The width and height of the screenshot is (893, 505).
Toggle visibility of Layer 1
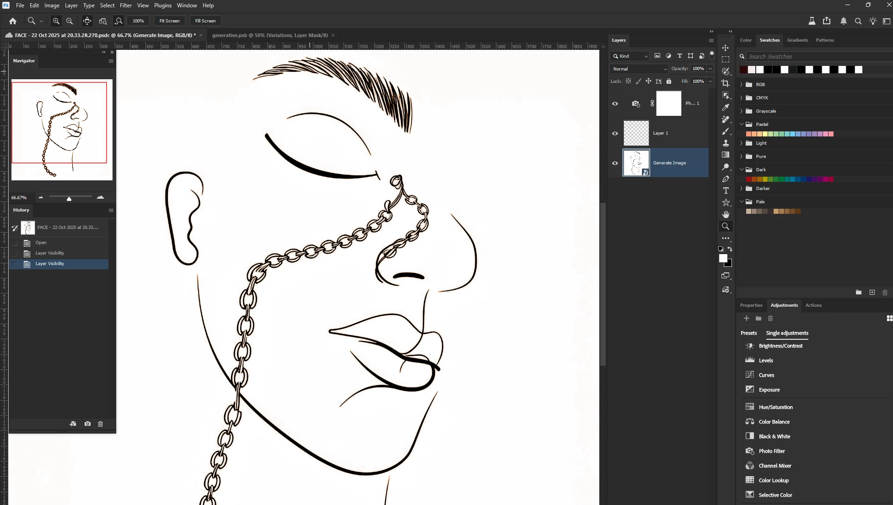pyautogui.click(x=615, y=133)
